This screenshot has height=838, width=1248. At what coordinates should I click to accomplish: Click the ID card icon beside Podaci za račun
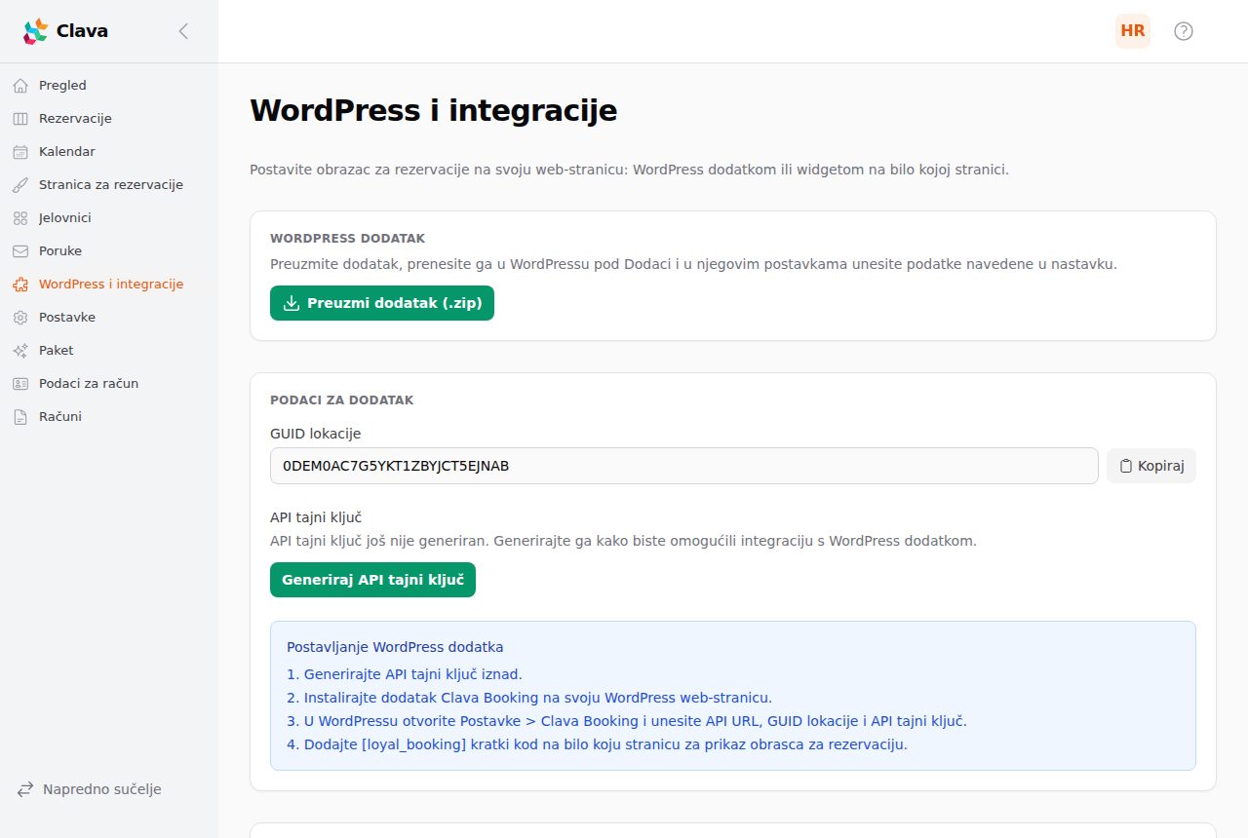point(20,384)
